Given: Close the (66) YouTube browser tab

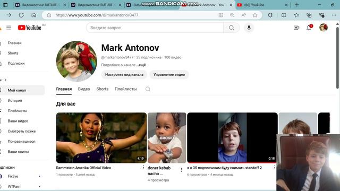Looking at the screenshot, I should (x=286, y=5).
